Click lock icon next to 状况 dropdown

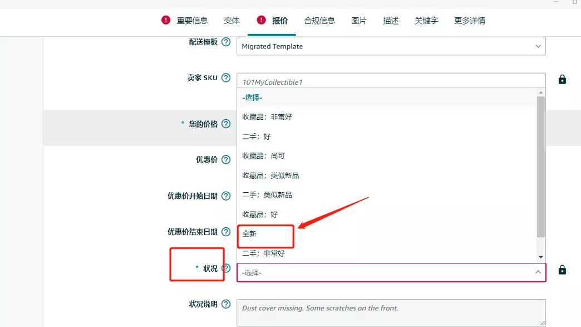(562, 270)
